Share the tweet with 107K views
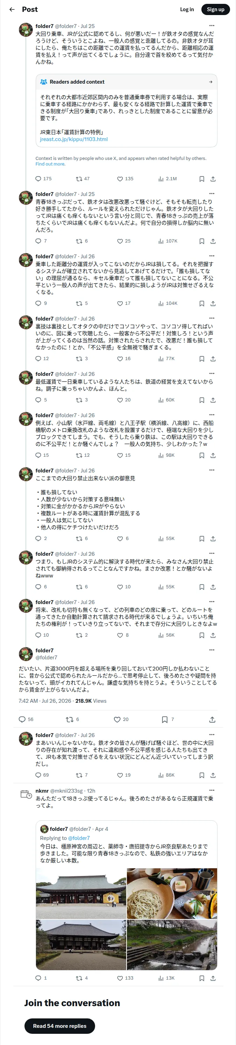The width and height of the screenshot is (236, 1045). click(213, 241)
